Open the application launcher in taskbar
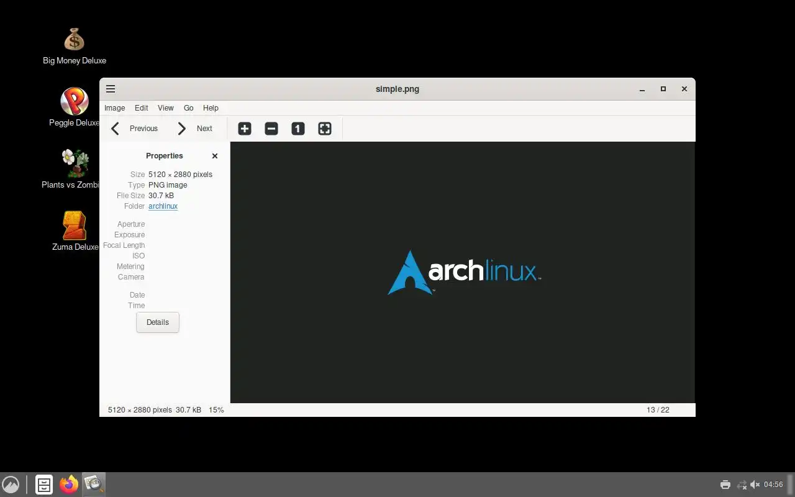 (x=11, y=485)
